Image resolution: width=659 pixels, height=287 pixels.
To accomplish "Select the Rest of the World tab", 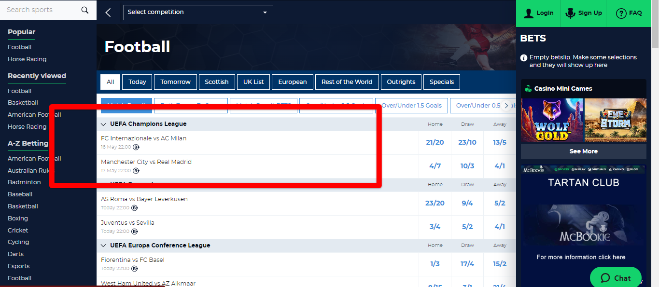I will pos(347,82).
